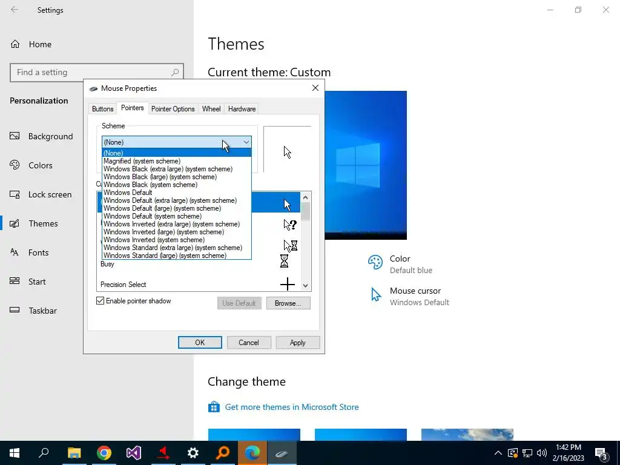Click the Find a setting field
Viewport: 620px width, 465px height.
[97, 73]
